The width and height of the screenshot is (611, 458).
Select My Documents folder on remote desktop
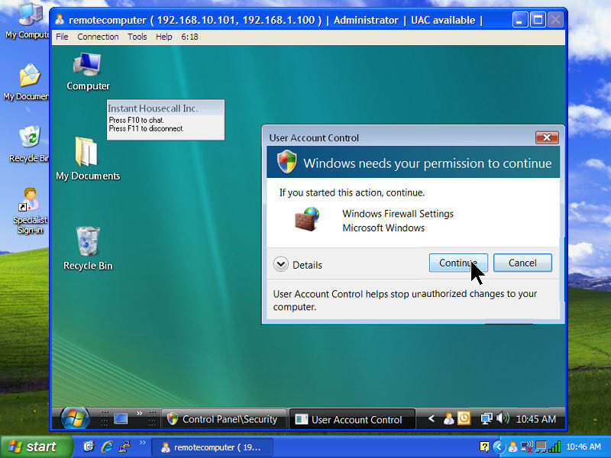[x=88, y=159]
